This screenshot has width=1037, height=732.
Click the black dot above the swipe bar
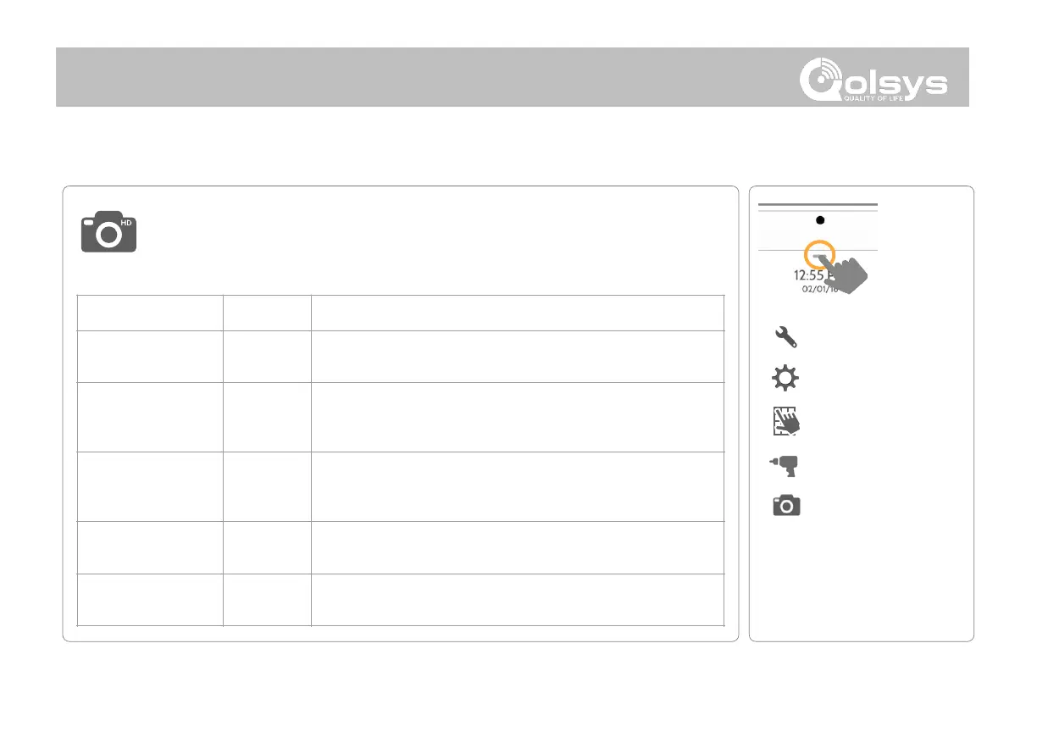819,219
